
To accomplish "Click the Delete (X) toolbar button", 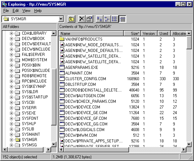I will coord(82,19).
